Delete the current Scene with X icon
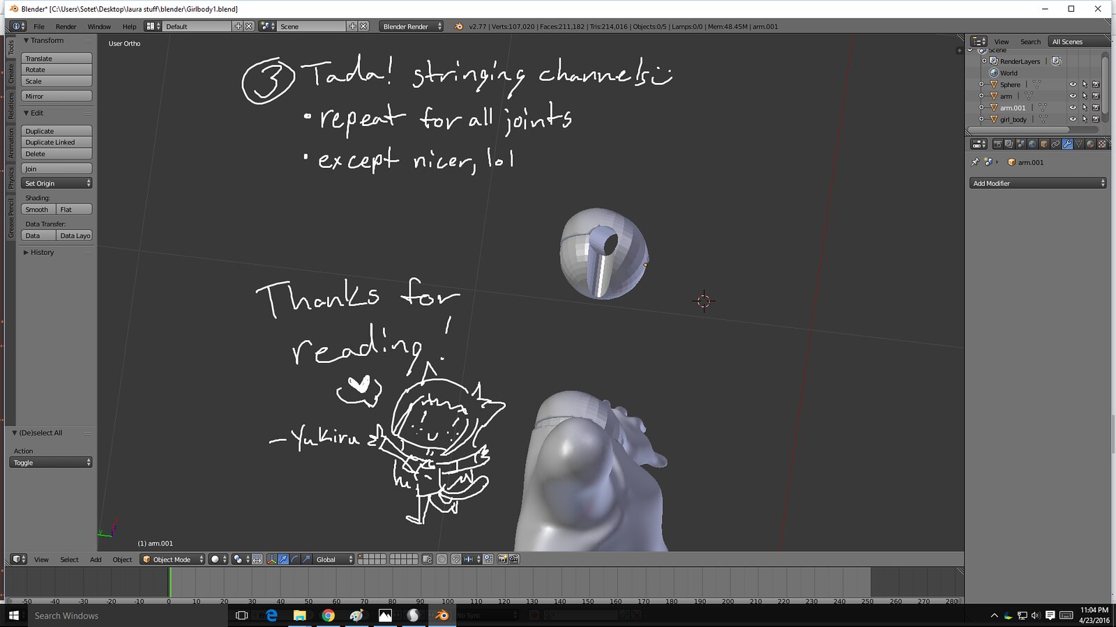The height and width of the screenshot is (627, 1116). tap(363, 26)
